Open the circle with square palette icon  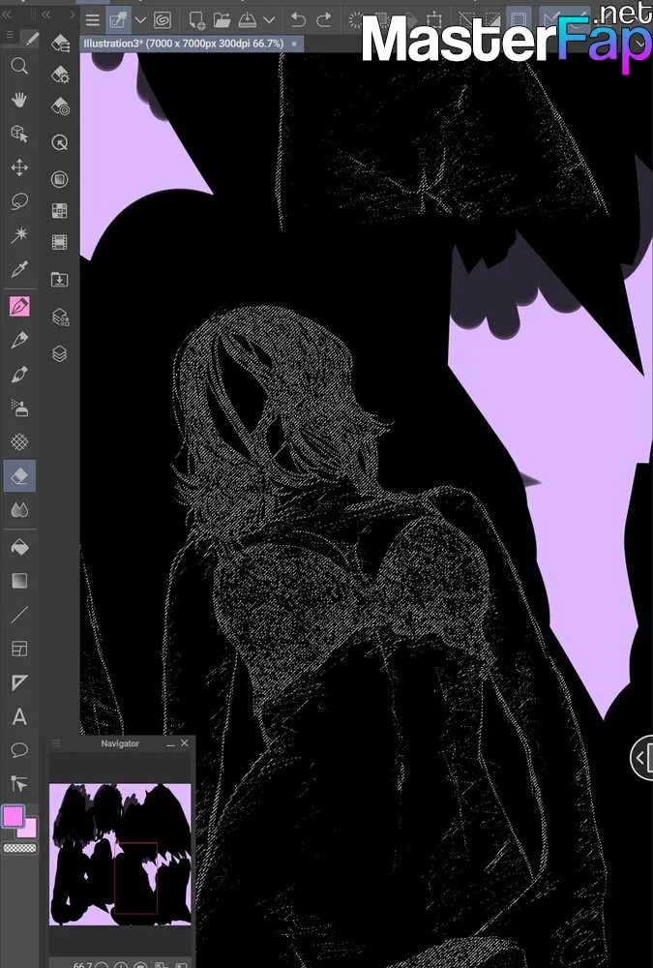tap(60, 180)
